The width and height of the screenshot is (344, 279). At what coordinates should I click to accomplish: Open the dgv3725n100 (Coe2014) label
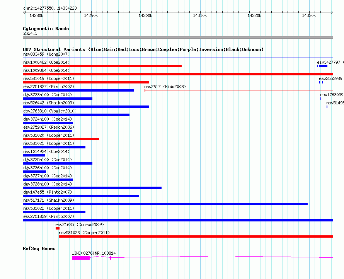pyautogui.click(x=48, y=160)
